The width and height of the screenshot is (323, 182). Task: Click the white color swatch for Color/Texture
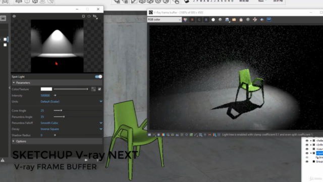[x=46, y=89]
